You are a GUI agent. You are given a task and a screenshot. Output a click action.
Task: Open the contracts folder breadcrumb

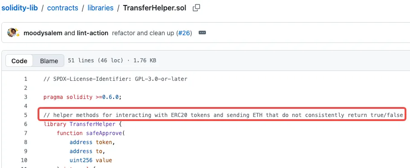pos(62,8)
